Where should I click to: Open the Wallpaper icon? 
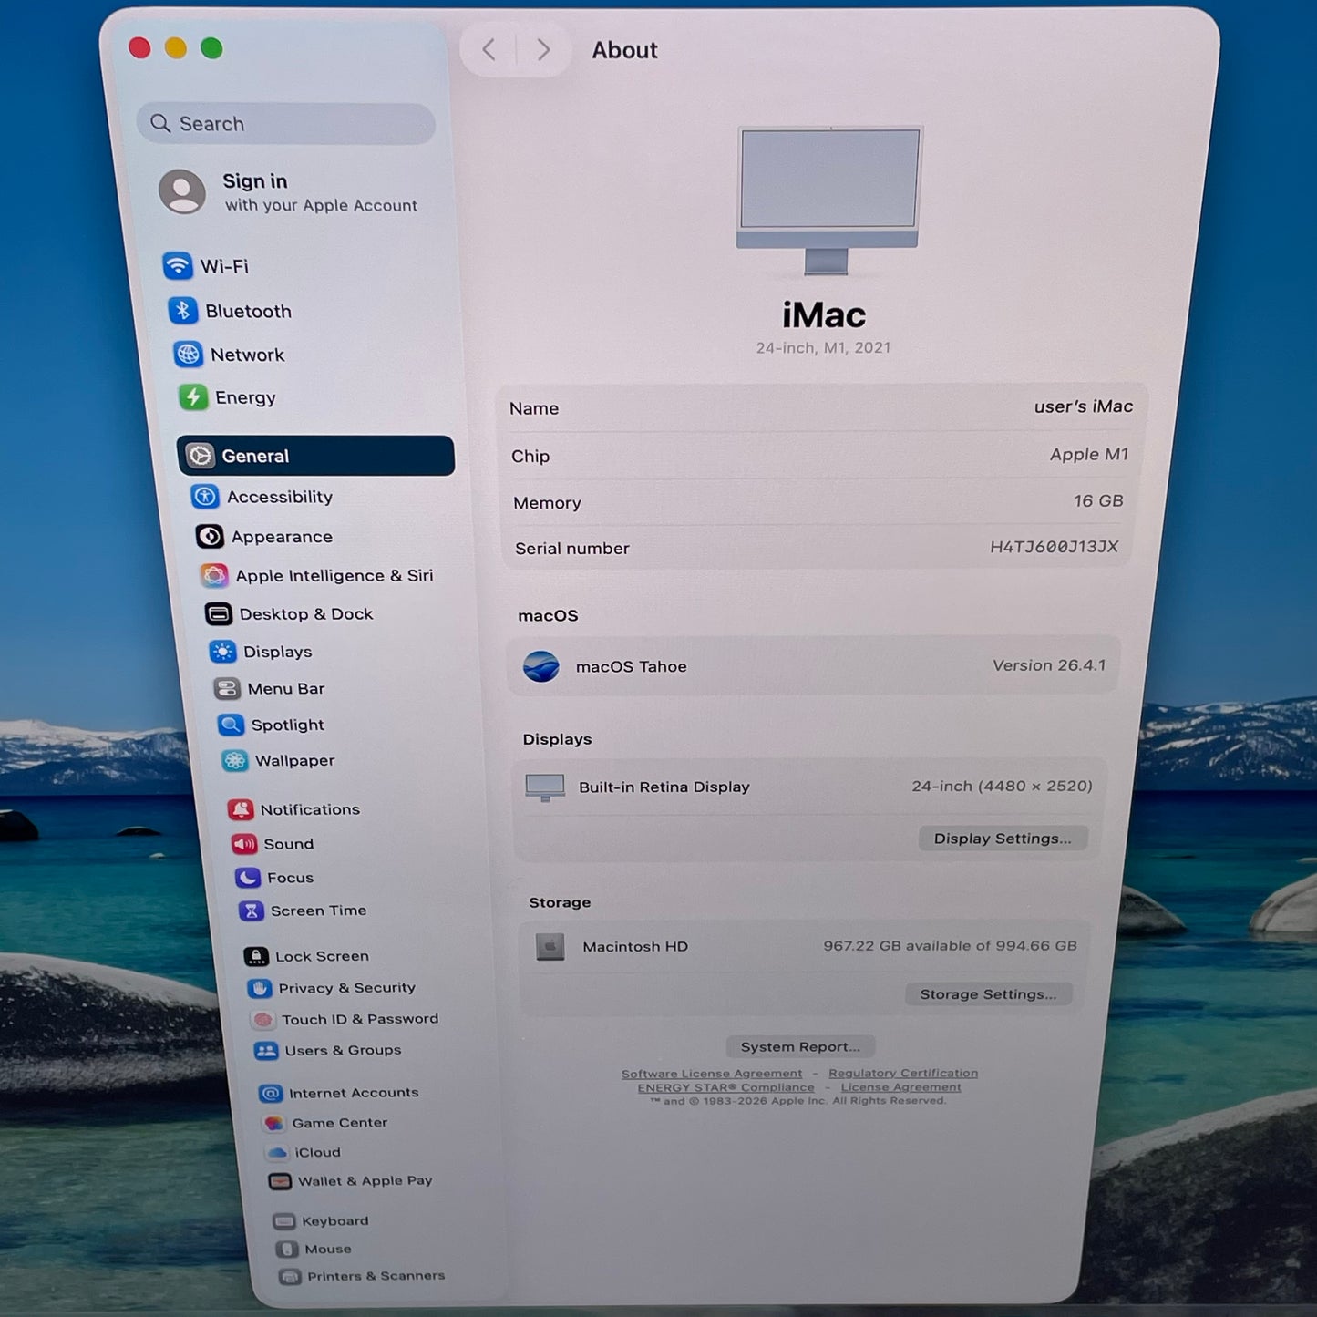point(234,760)
